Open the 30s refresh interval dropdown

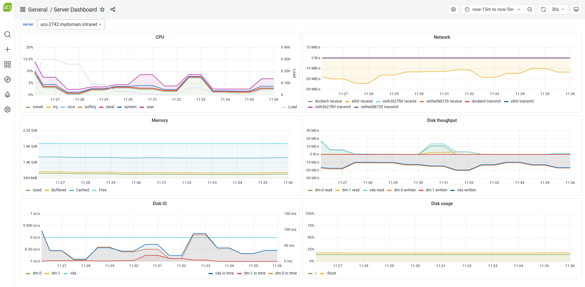point(558,9)
